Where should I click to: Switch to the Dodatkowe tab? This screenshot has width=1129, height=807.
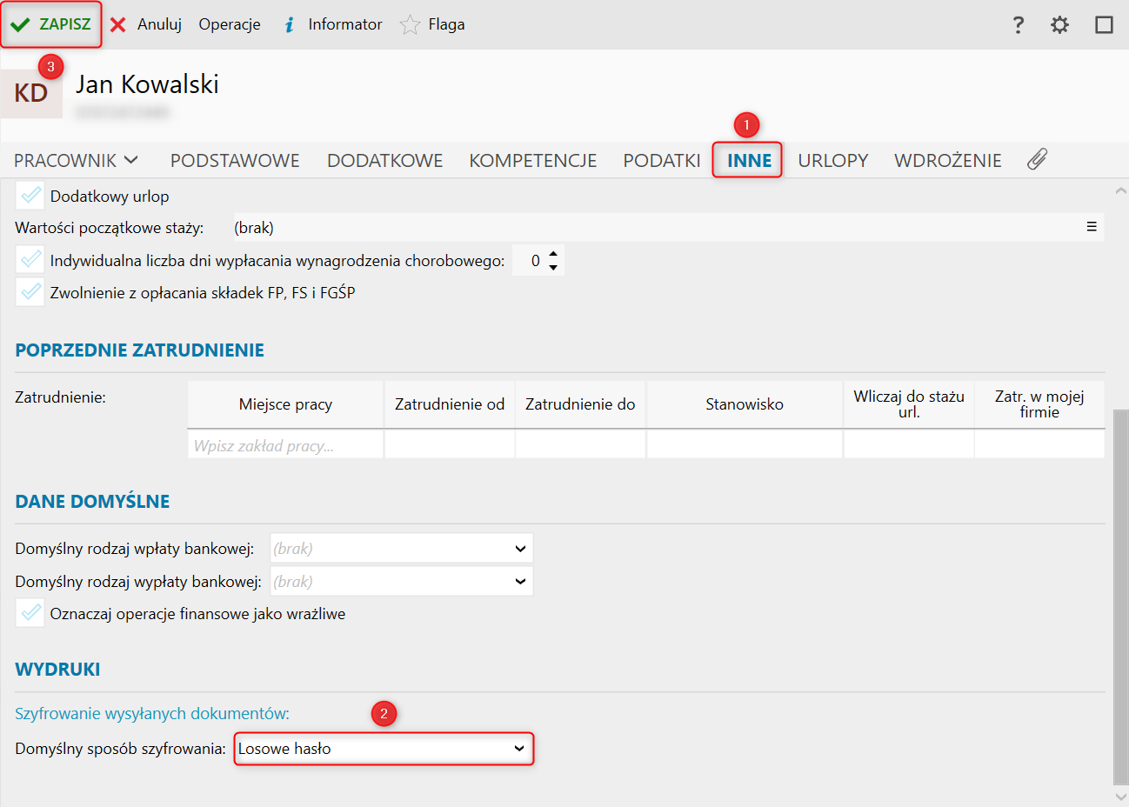(x=385, y=160)
